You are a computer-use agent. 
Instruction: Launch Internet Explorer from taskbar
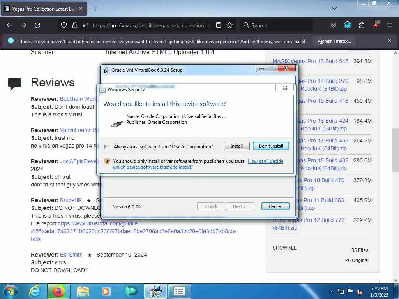point(35,291)
